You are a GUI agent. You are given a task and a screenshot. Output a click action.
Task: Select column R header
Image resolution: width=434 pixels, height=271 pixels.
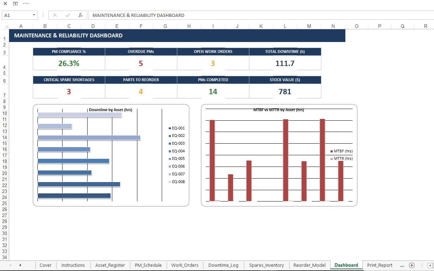[426, 26]
